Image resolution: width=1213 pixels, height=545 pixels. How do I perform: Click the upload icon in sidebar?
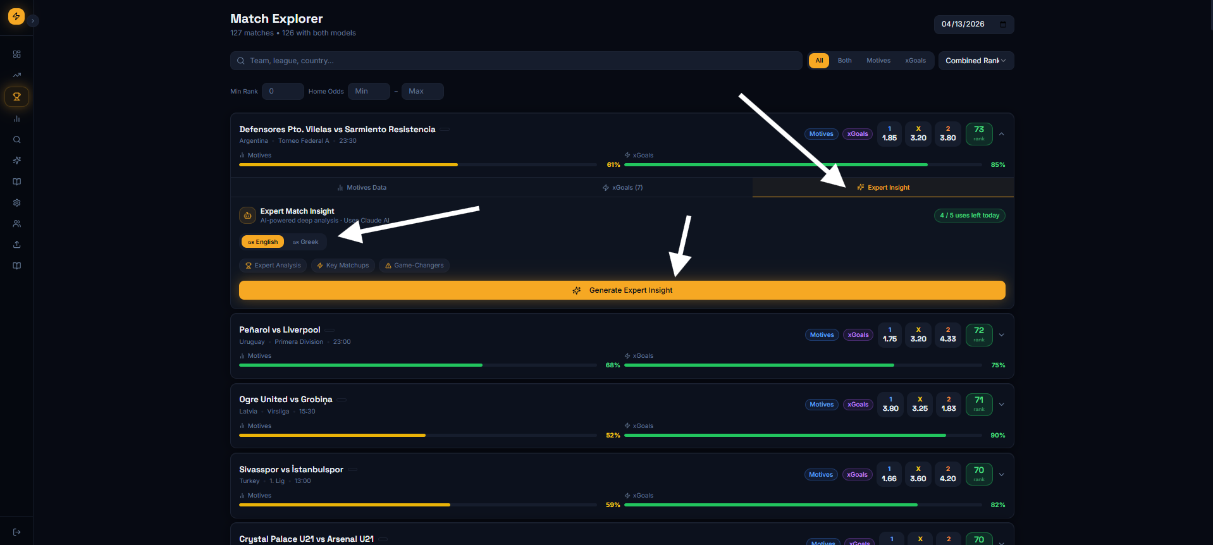tap(17, 245)
